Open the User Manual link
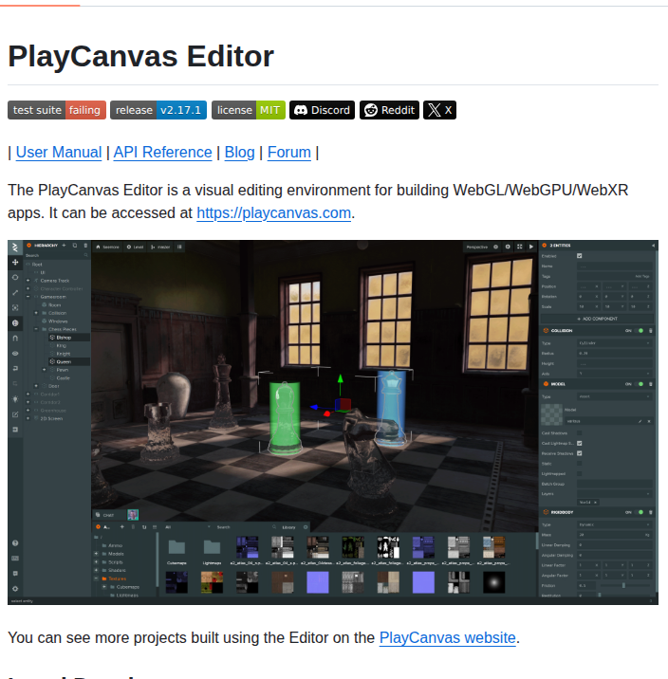Screen dimensions: 668x679 [59, 153]
